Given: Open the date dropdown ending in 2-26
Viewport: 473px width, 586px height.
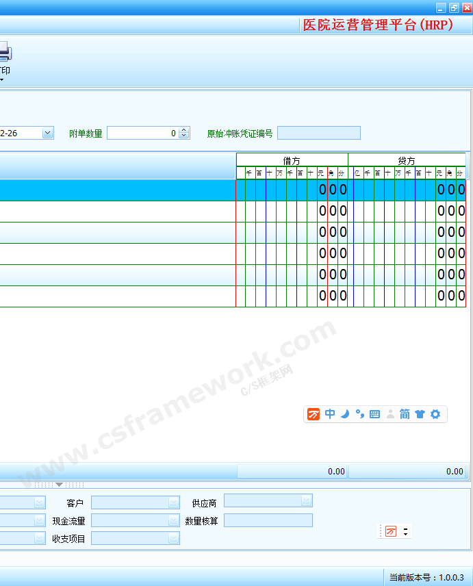Looking at the screenshot, I should pyautogui.click(x=47, y=133).
